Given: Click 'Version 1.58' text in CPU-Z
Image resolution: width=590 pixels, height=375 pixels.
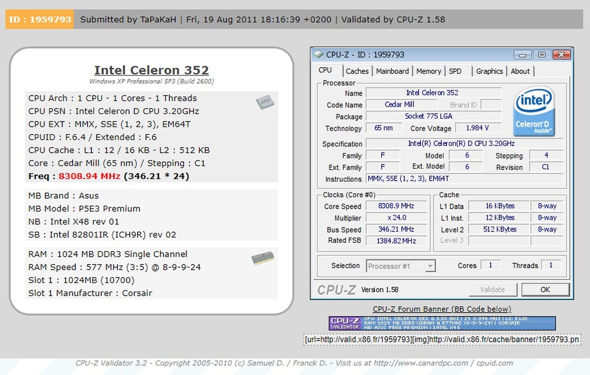Looking at the screenshot, I should click(x=380, y=290).
